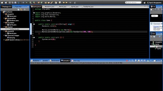Click the Find field in Task List
The image size is (163, 91).
tap(155, 16)
